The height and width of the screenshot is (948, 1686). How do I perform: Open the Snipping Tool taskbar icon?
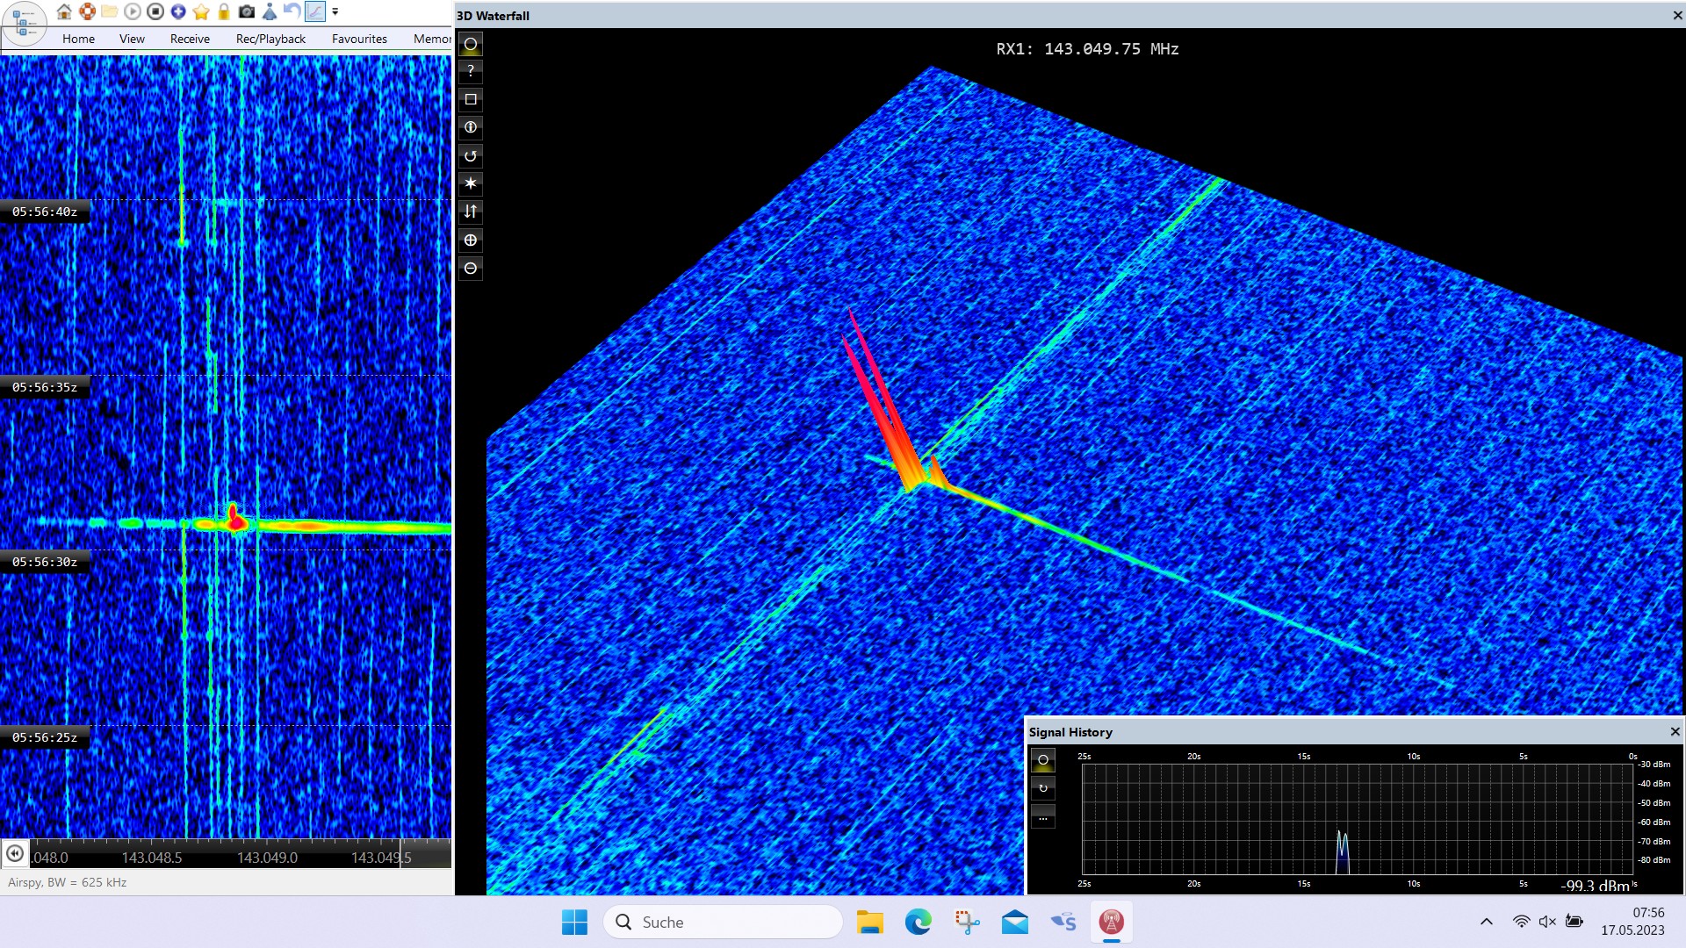tap(967, 922)
